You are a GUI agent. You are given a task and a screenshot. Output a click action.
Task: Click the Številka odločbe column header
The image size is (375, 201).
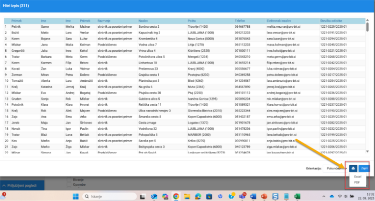tap(331, 21)
